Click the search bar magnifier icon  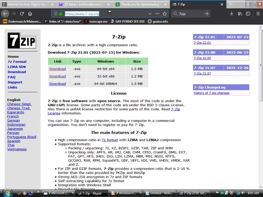click(175, 14)
